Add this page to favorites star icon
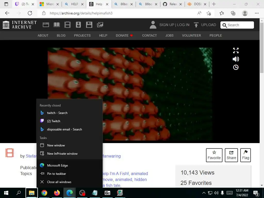The height and width of the screenshot is (198, 264). 209,13
